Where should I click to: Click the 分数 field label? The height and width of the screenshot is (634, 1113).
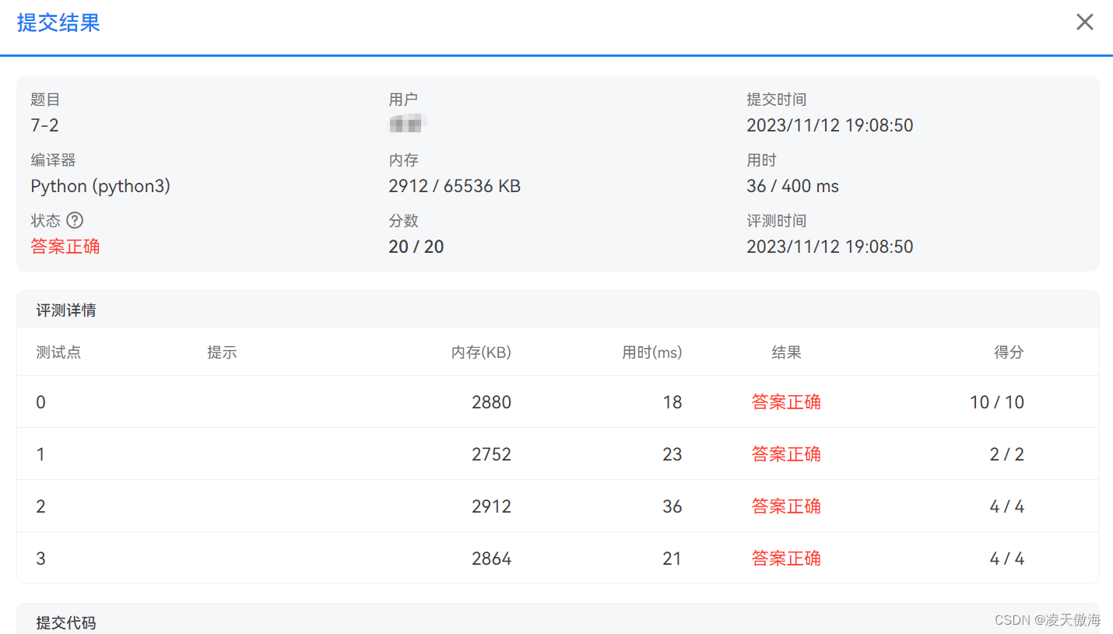point(404,221)
